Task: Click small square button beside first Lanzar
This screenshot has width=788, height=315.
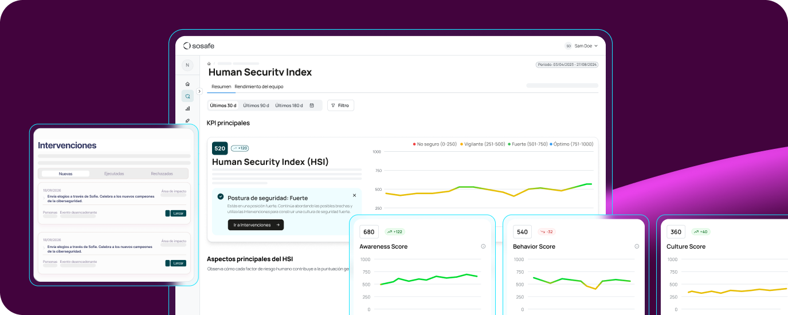Action: coord(167,213)
